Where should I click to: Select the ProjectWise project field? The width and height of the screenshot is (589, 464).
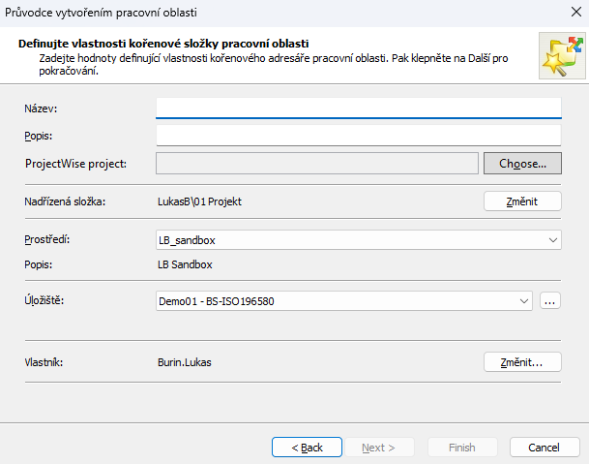click(317, 163)
